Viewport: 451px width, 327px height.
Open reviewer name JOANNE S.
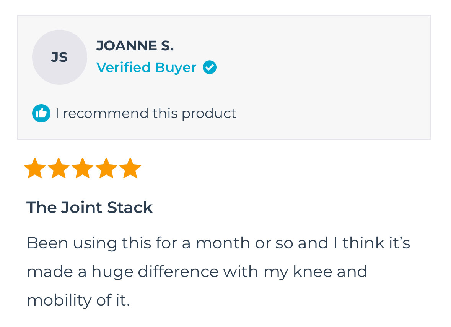tap(135, 46)
